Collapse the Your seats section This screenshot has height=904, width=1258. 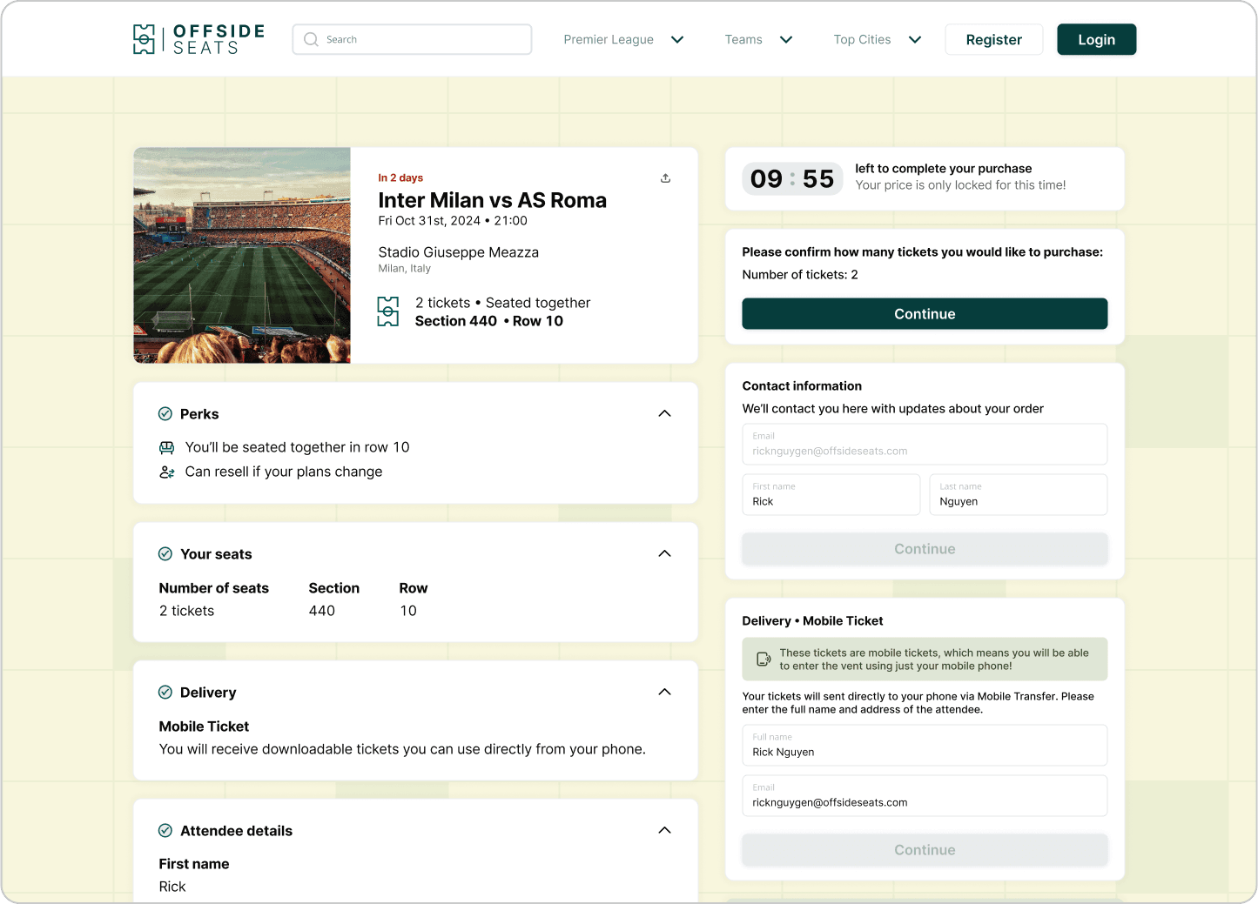click(665, 554)
